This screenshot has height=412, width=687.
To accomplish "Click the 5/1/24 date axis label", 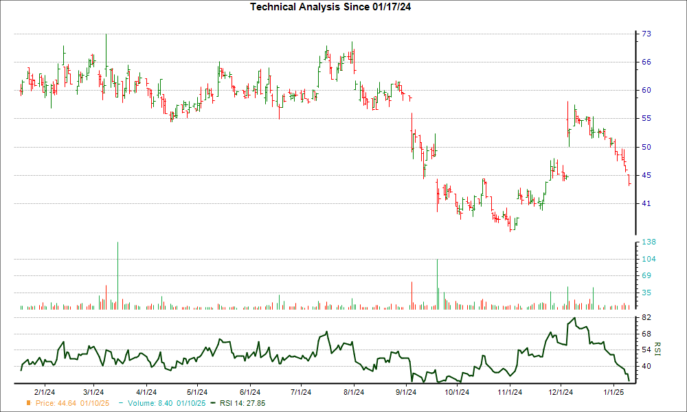I will point(197,392).
